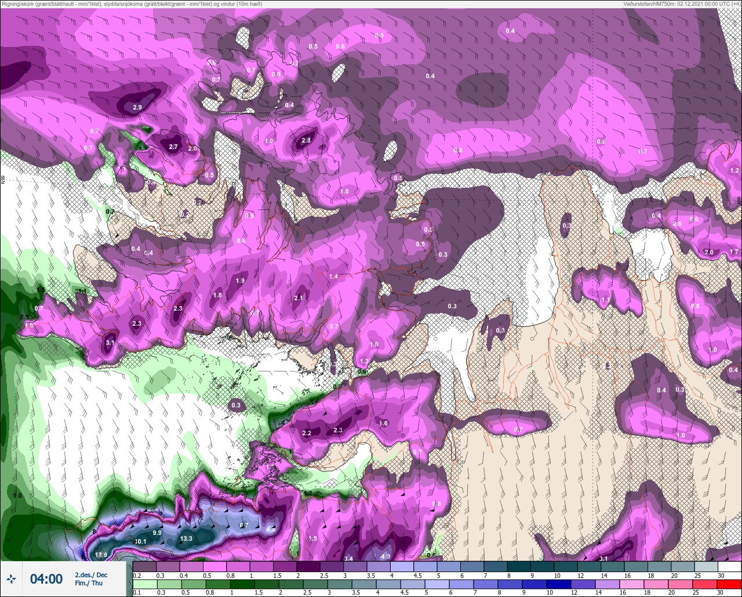Click the dark teal upper-row swatch labeled 8

519,566
